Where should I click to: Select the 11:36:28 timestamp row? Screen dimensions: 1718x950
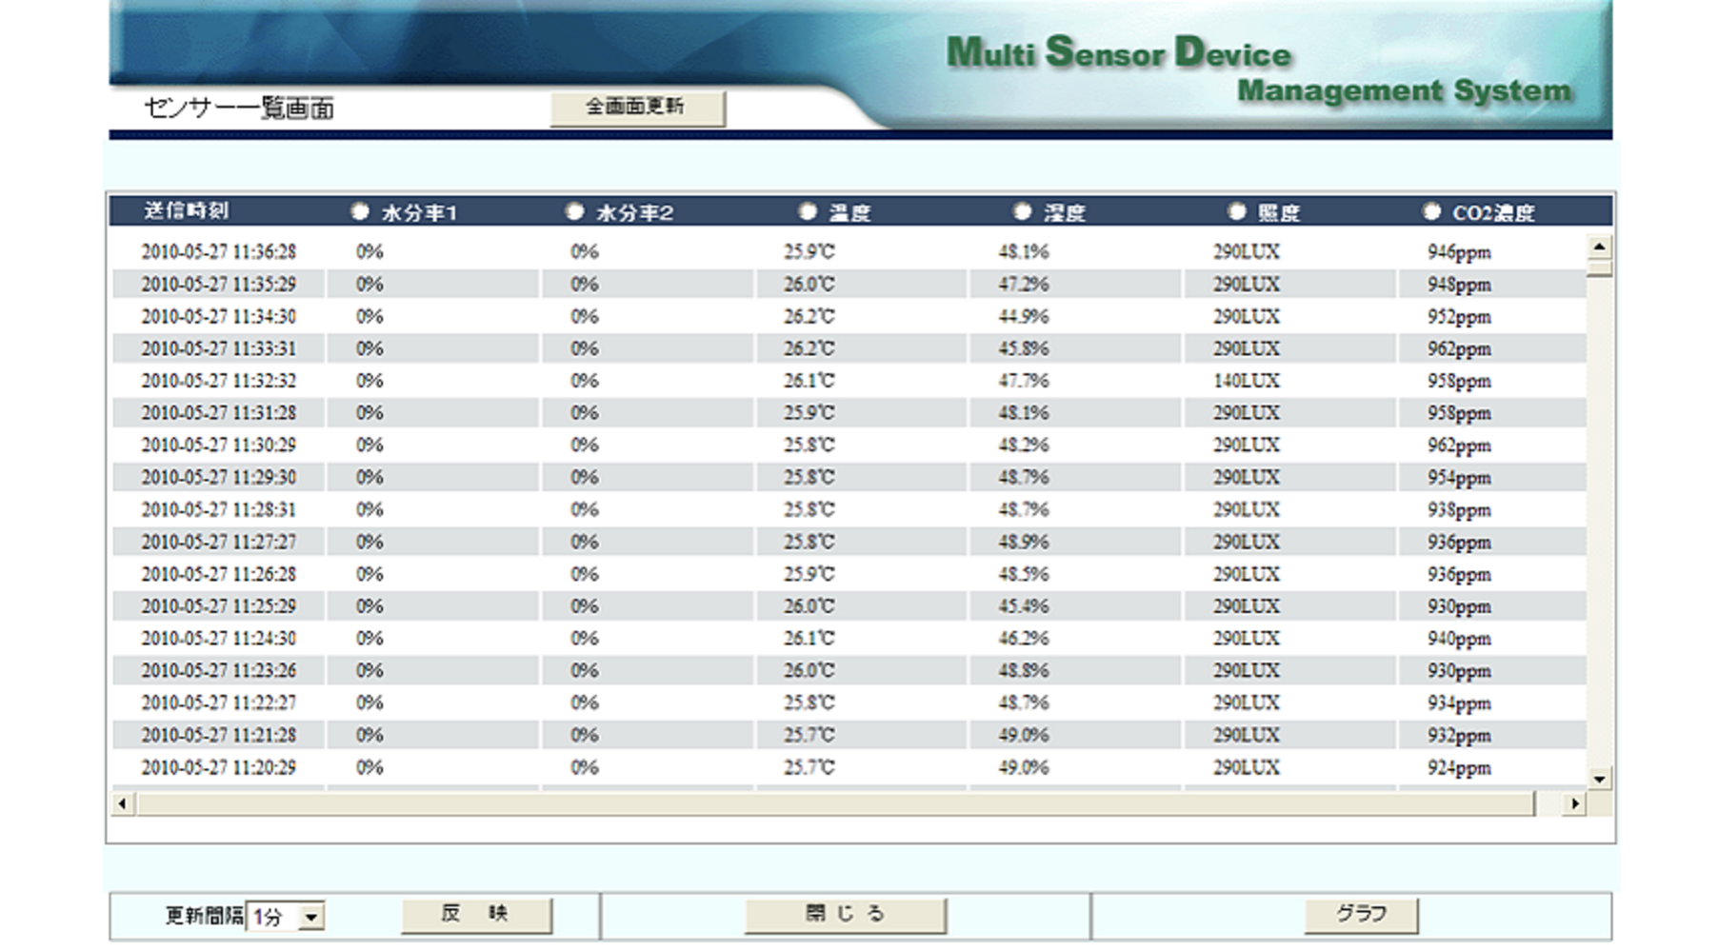(218, 252)
